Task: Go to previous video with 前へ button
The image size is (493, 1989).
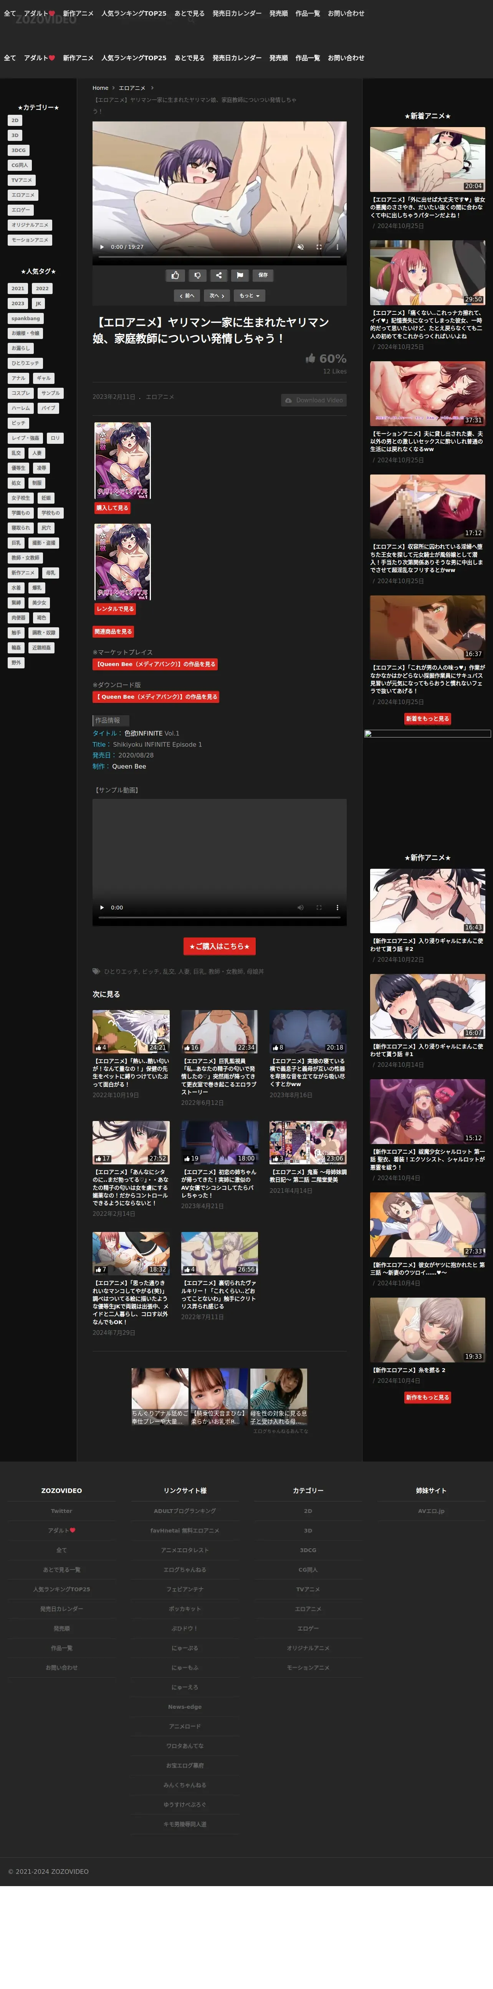Action: pyautogui.click(x=187, y=296)
